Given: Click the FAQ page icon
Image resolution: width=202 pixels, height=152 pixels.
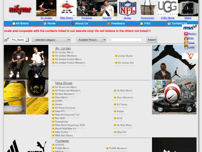Looking at the screenshot, I should pyautogui.click(x=142, y=23).
